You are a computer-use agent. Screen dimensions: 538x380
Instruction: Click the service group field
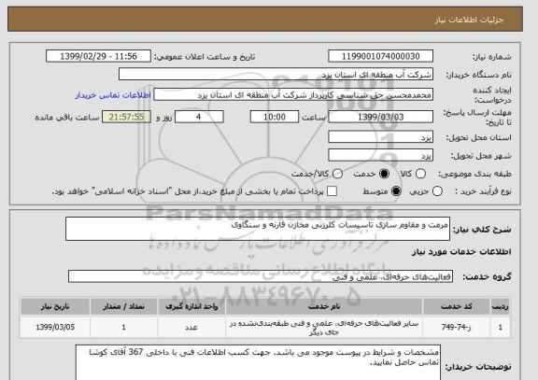coord(261,276)
